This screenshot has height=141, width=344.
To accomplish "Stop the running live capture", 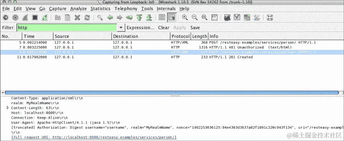I will coord(35,17).
